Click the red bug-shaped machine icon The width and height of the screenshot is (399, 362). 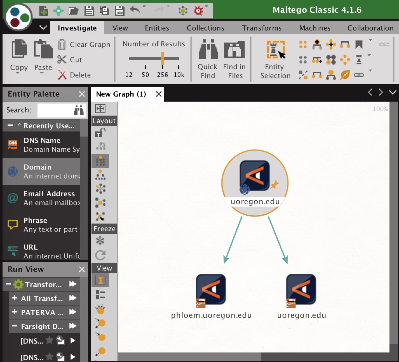(199, 11)
